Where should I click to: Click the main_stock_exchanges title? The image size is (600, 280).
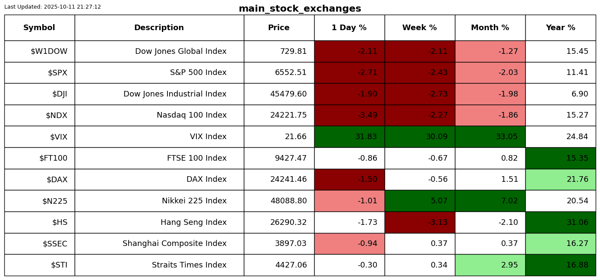(x=300, y=9)
